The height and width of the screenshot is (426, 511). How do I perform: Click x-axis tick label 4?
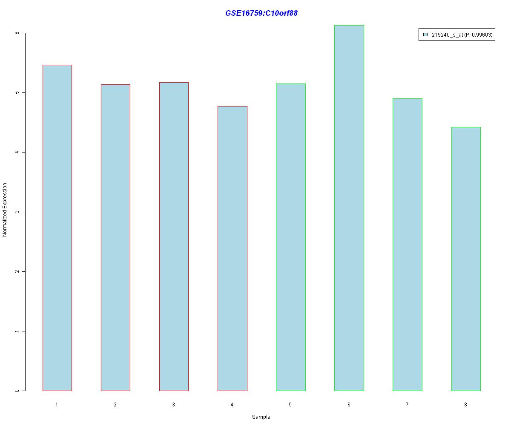pyautogui.click(x=232, y=404)
